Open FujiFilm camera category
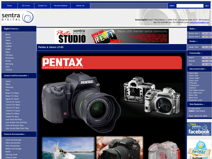 point(8,46)
